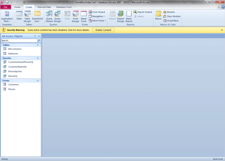The width and height of the screenshot is (225, 161).
Task: Click the Report button
Action: pyautogui.click(x=112, y=15)
